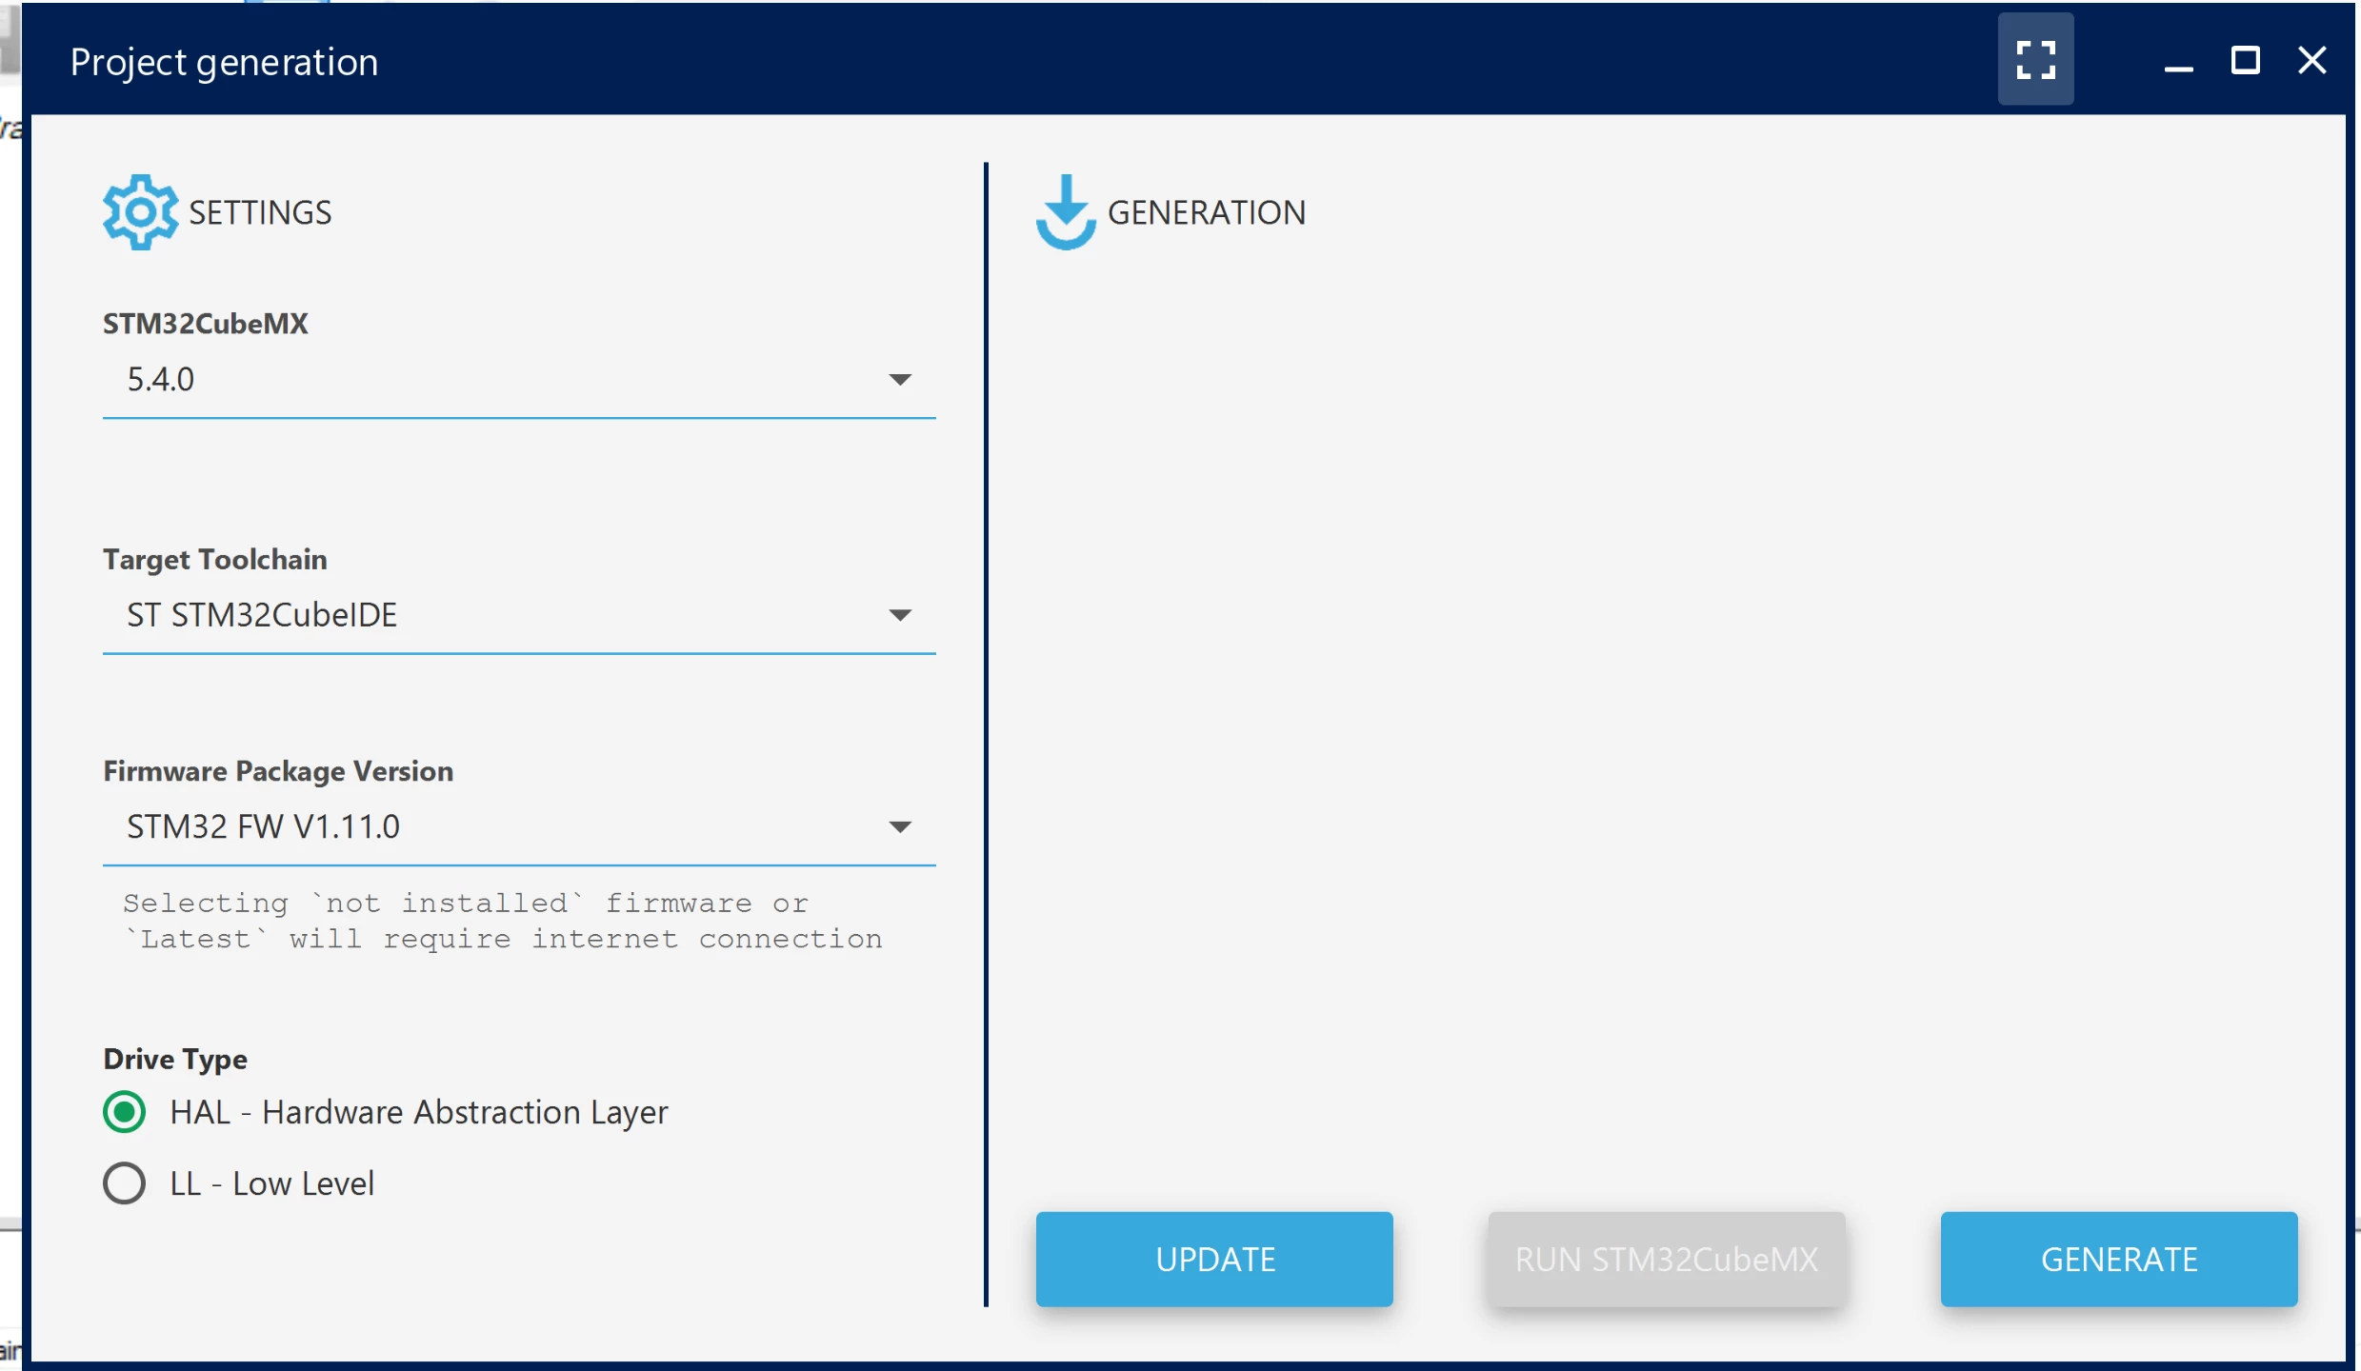The width and height of the screenshot is (2361, 1371).
Task: Expand the Target Toolchain dropdown arrow
Action: 900,615
